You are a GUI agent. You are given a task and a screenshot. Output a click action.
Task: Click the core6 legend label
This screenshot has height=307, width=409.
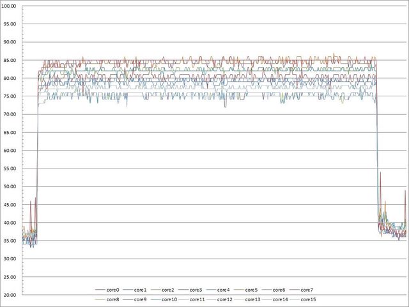click(x=279, y=290)
